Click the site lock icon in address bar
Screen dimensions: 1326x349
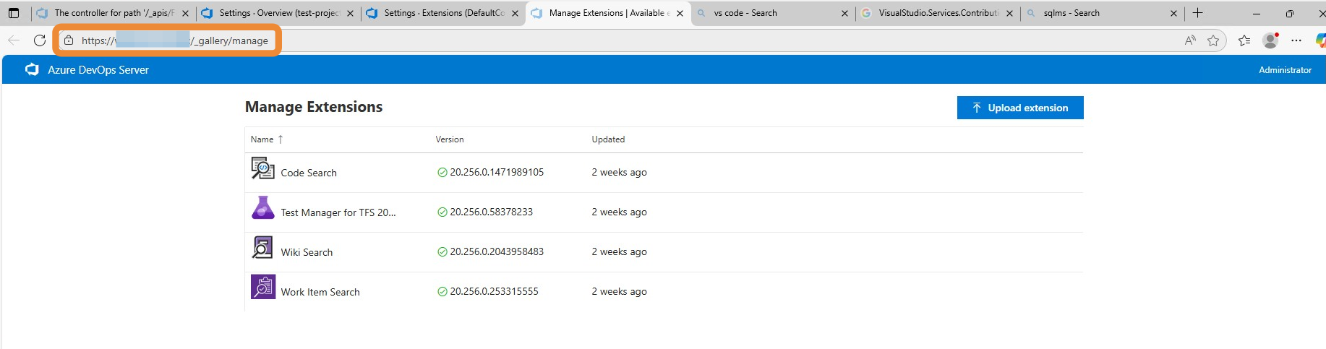(x=69, y=40)
